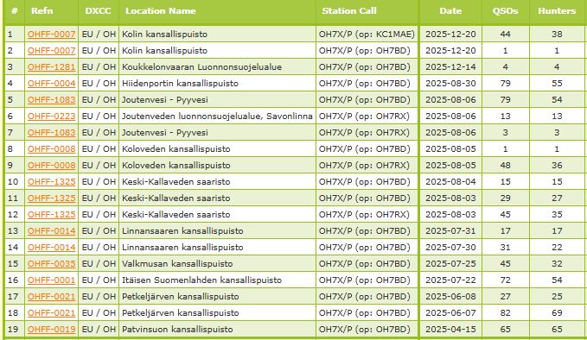The width and height of the screenshot is (587, 340).
Task: Open OHFF-1083 link in row 5
Action: click(52, 100)
